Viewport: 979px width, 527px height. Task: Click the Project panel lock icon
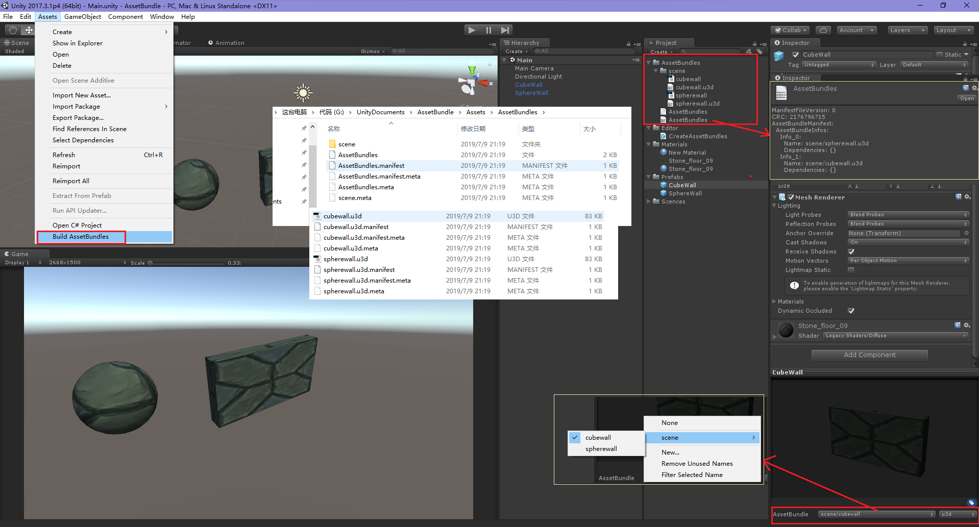click(x=754, y=44)
